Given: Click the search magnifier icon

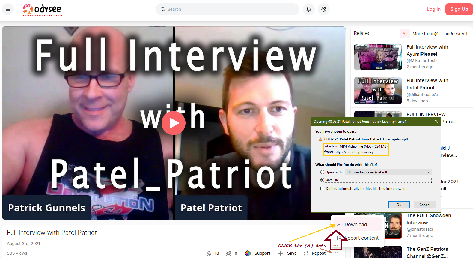Looking at the screenshot, I should pyautogui.click(x=163, y=9).
